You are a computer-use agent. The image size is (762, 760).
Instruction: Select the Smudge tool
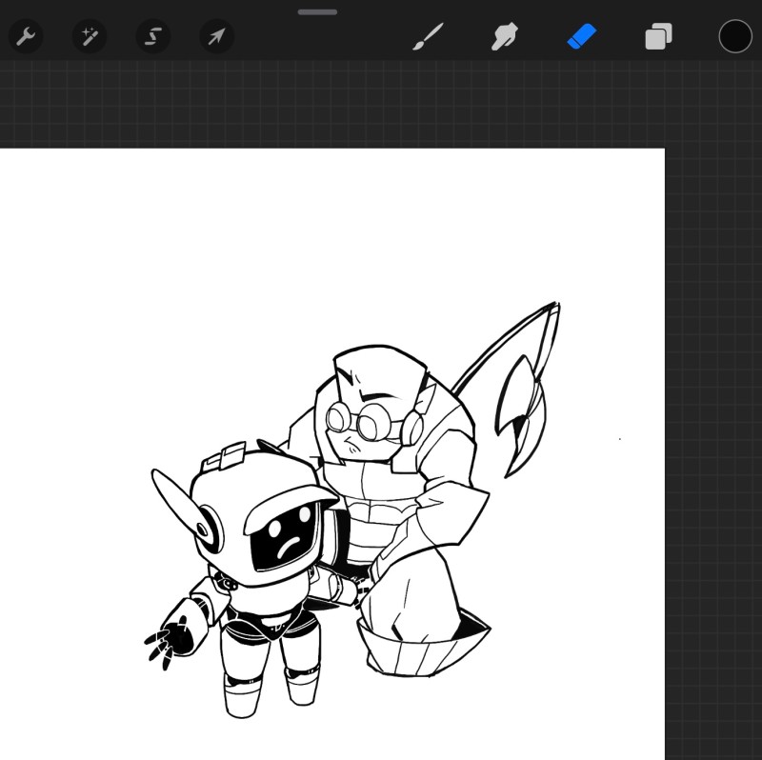505,36
